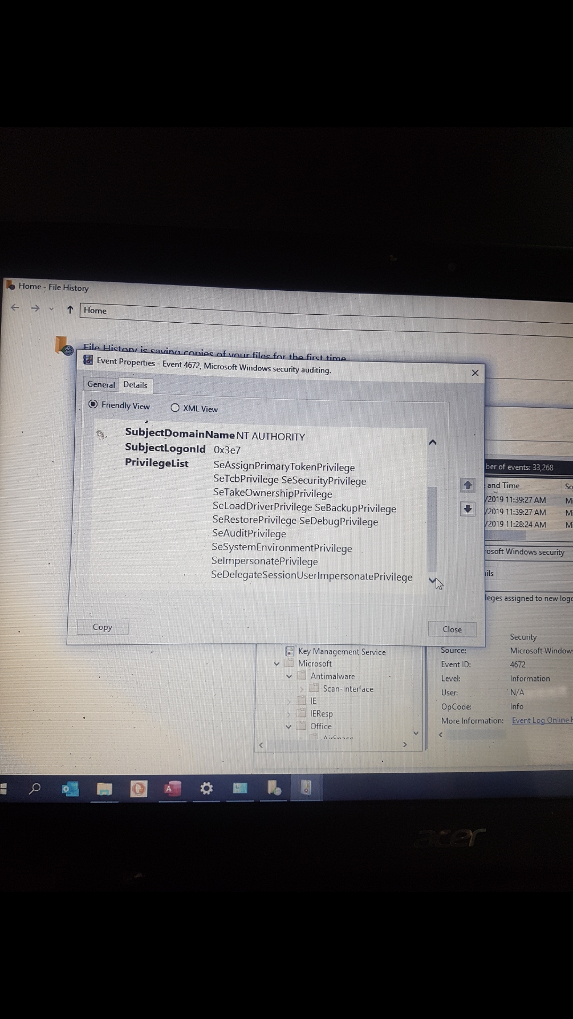This screenshot has width=573, height=1019.
Task: Open Microsoft Access from the taskbar
Action: pyautogui.click(x=172, y=789)
